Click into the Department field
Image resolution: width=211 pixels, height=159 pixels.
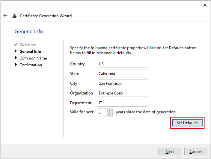coord(123,103)
